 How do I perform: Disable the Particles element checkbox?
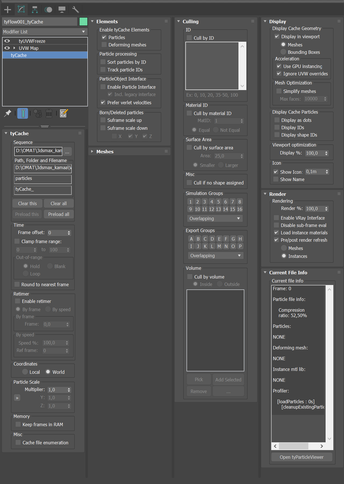(104, 37)
